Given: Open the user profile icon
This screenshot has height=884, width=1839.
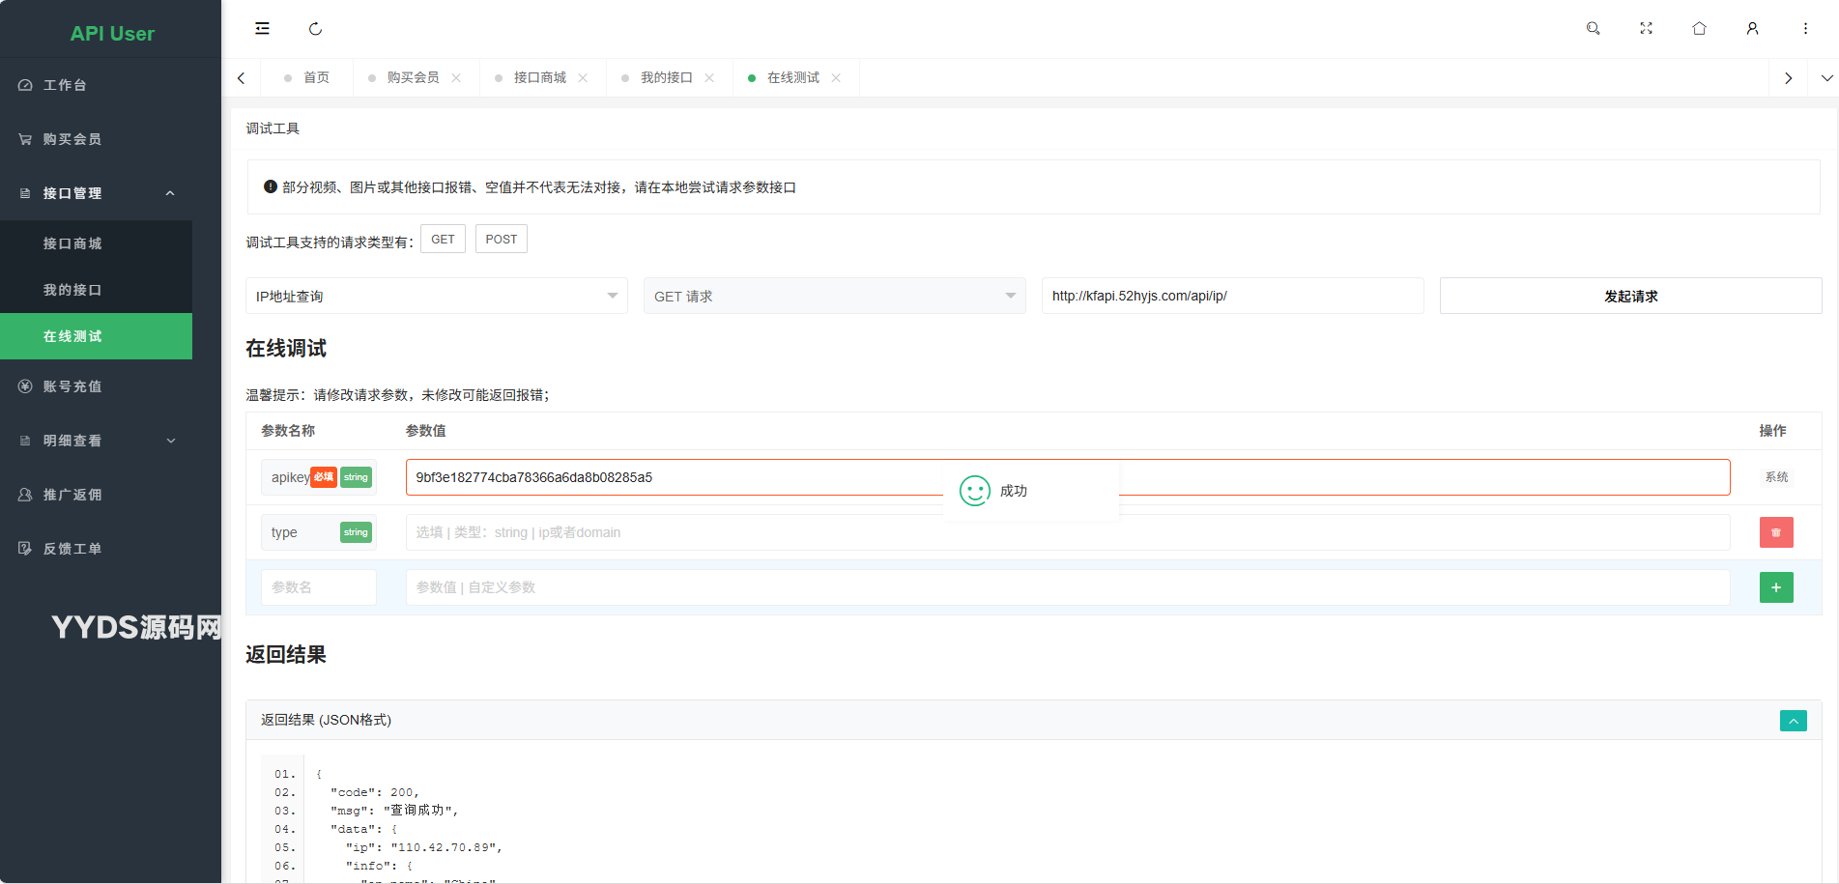Looking at the screenshot, I should point(1752,29).
